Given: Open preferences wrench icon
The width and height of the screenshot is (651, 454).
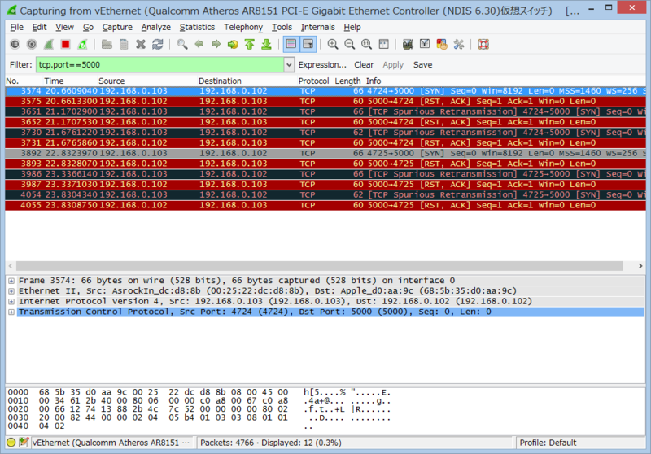Looking at the screenshot, I should click(x=459, y=44).
